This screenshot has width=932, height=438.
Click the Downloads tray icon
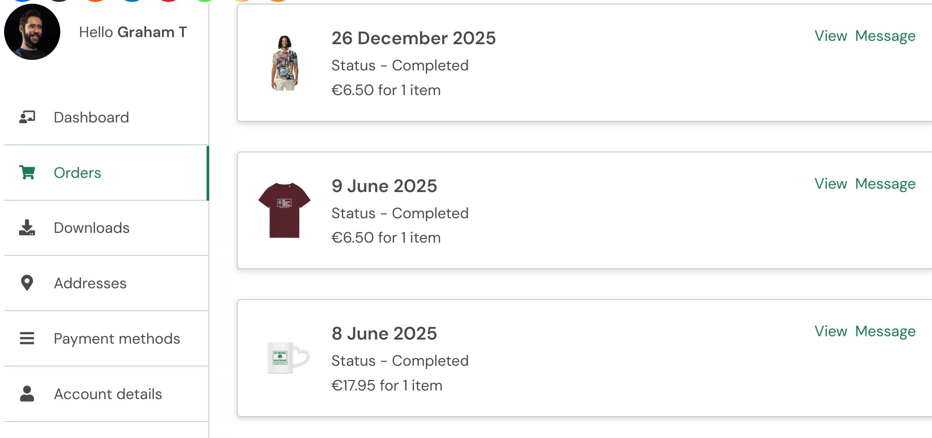27,228
